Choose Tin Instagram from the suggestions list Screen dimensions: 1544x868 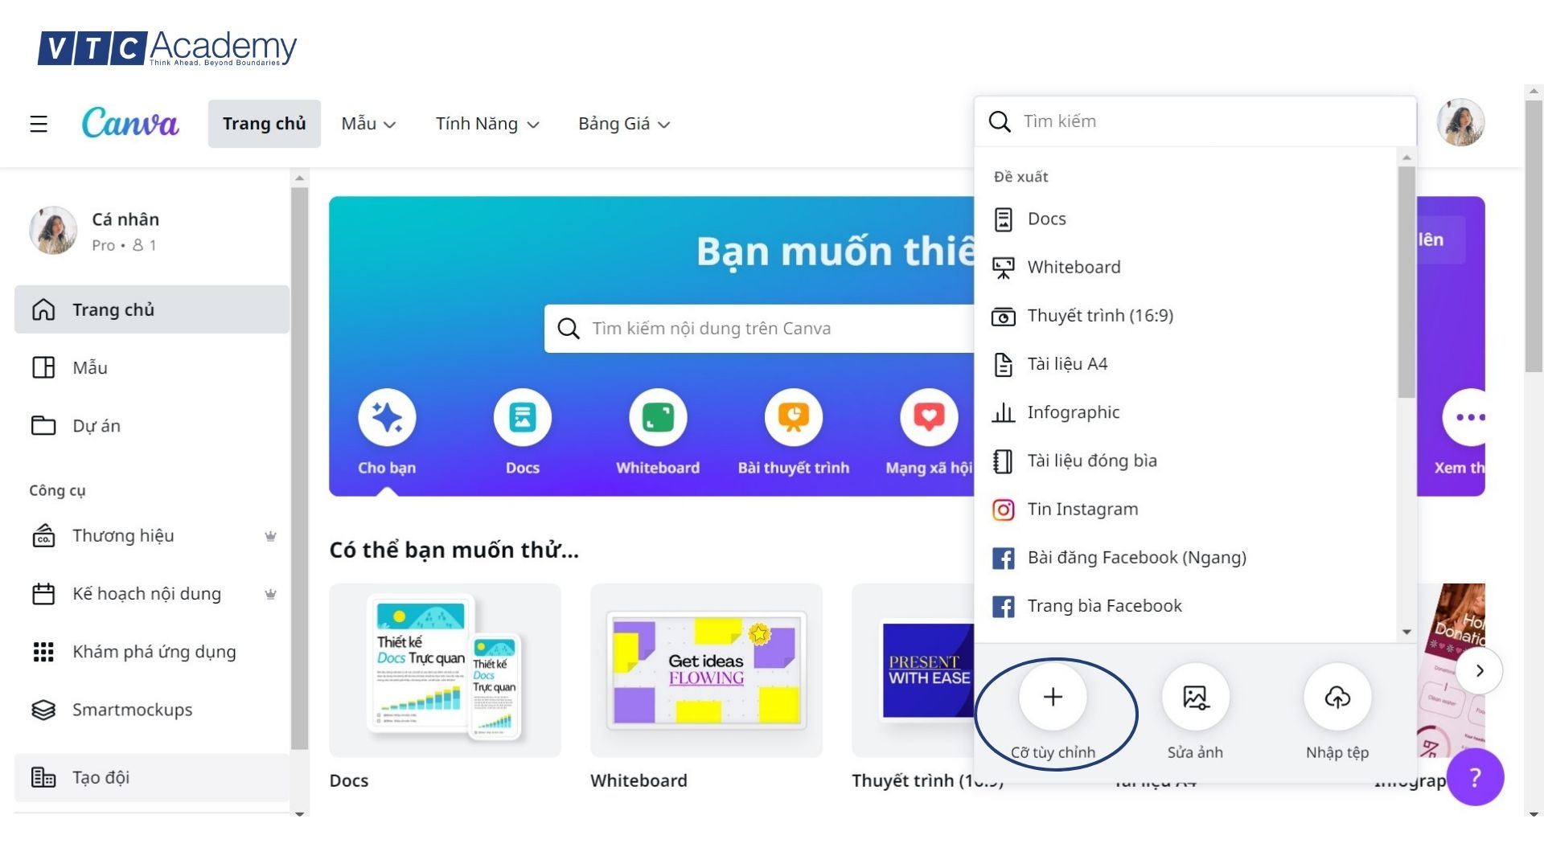[1082, 510]
